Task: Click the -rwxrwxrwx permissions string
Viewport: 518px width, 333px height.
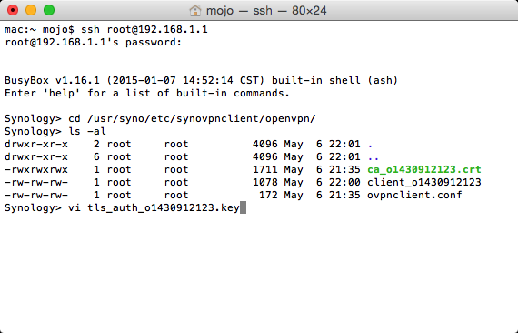Action: tap(36, 169)
